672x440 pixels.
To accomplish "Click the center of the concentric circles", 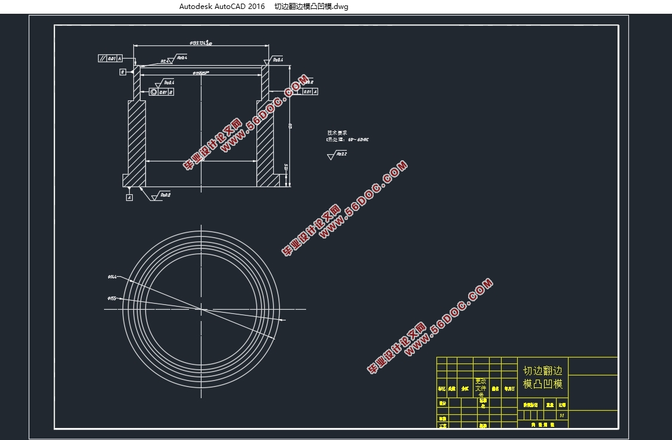I will [x=201, y=309].
